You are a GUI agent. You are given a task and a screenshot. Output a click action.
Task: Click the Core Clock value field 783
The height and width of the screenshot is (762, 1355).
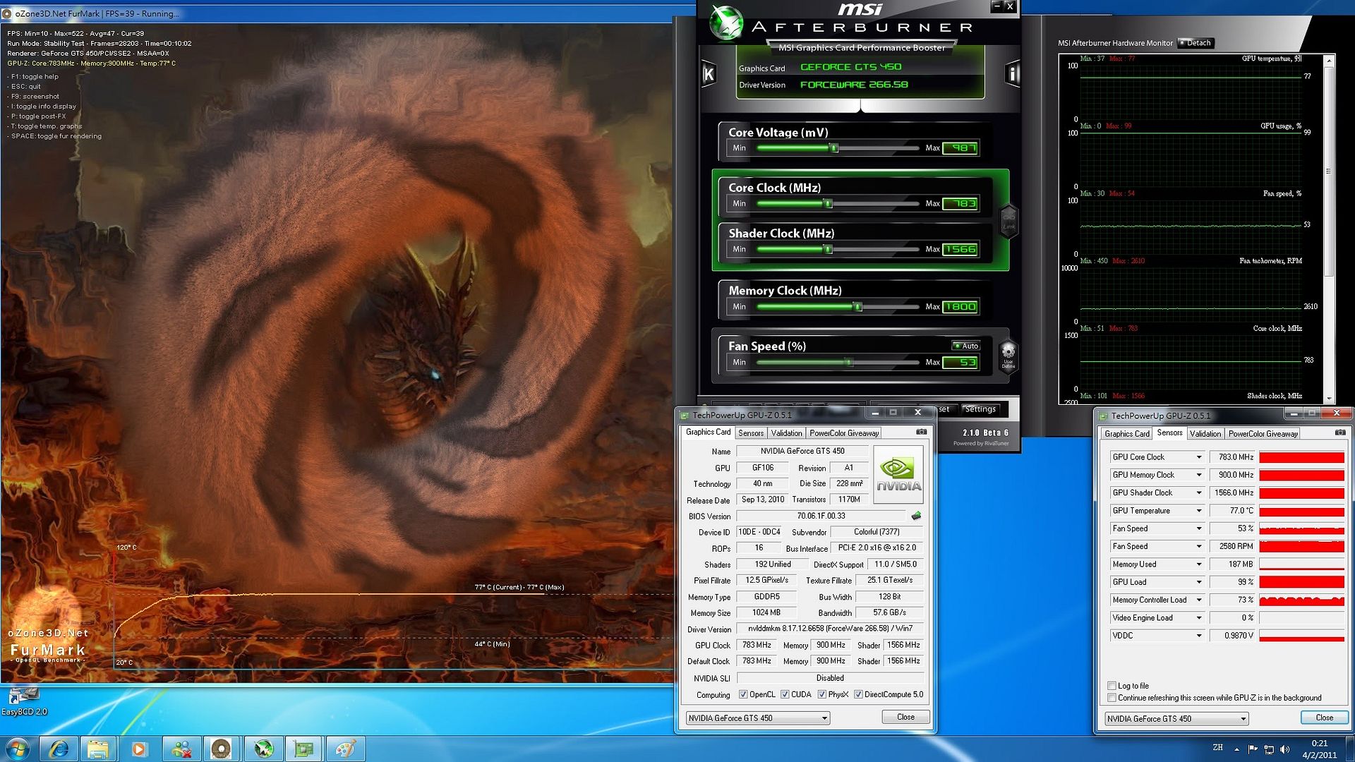click(x=960, y=204)
